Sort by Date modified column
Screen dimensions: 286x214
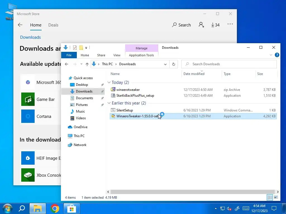coord(194,74)
